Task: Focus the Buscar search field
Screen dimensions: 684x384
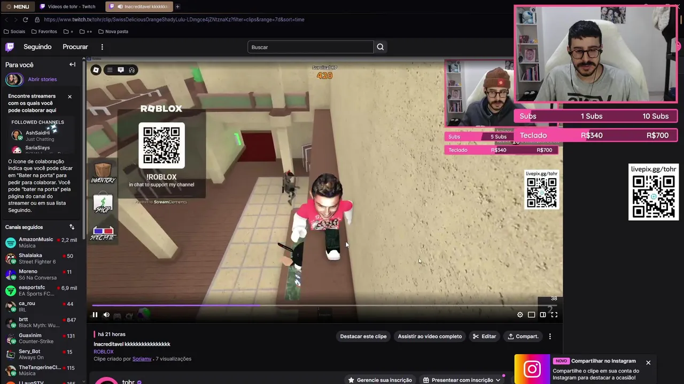Action: click(x=310, y=47)
